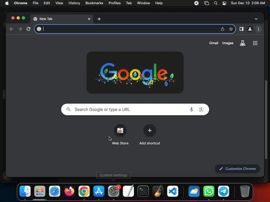
Task: Click the page's vertical scrollbar
Action: (x=266, y=120)
